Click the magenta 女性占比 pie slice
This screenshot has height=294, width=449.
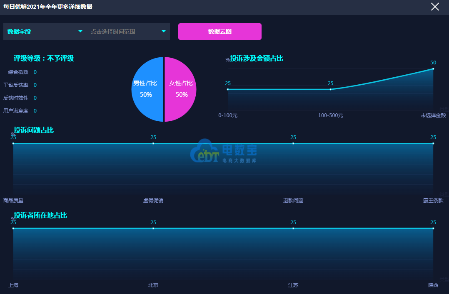tap(181, 89)
